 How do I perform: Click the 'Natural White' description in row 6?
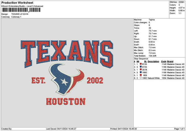(x=154, y=78)
